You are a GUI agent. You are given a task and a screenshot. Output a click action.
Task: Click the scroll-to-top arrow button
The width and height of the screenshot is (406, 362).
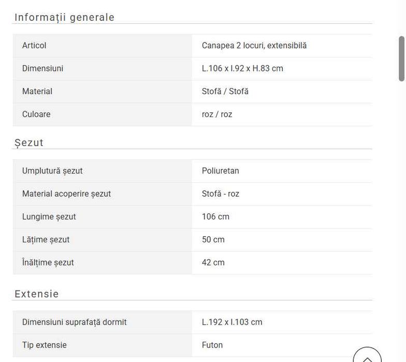coord(367,357)
